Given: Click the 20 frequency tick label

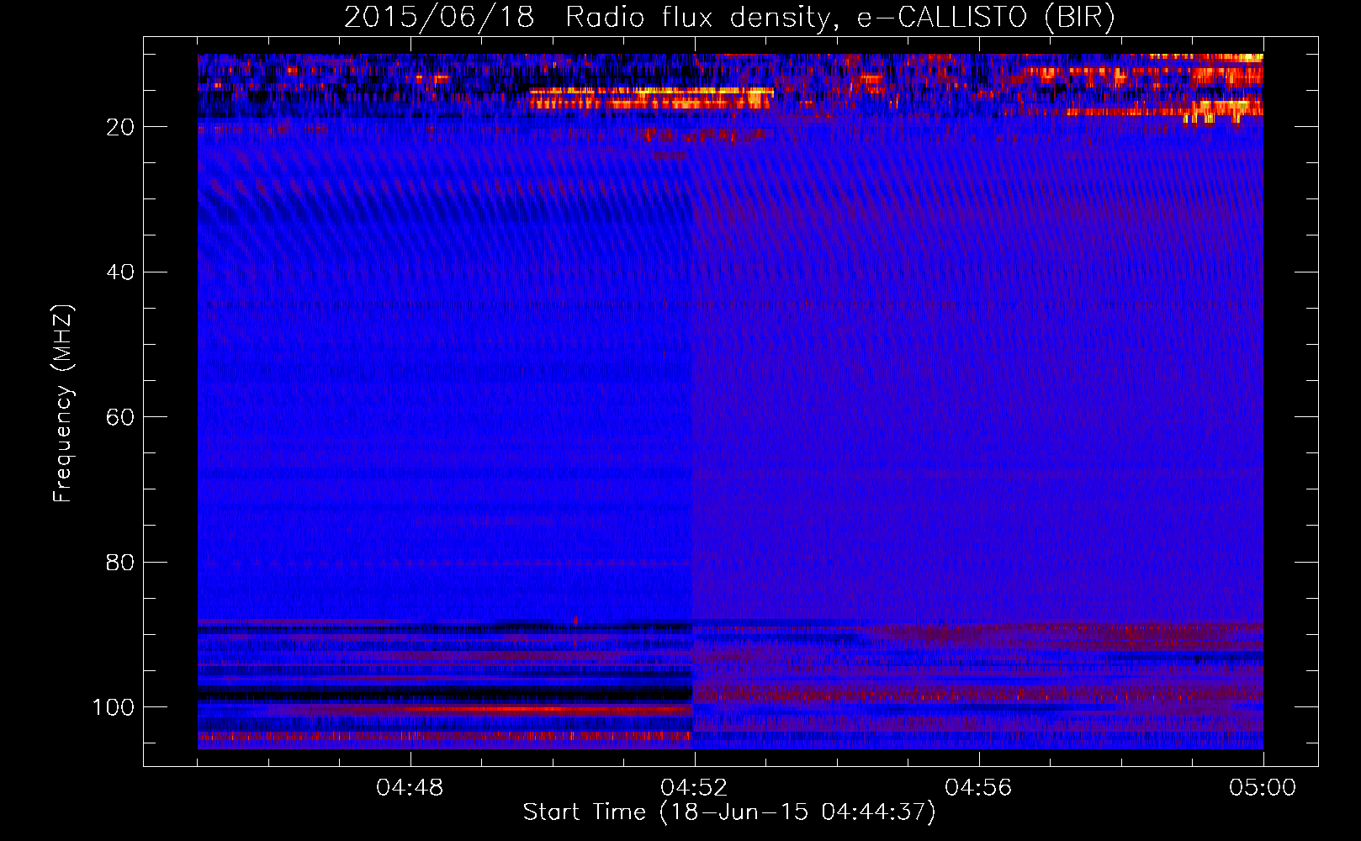Looking at the screenshot, I should point(120,127).
